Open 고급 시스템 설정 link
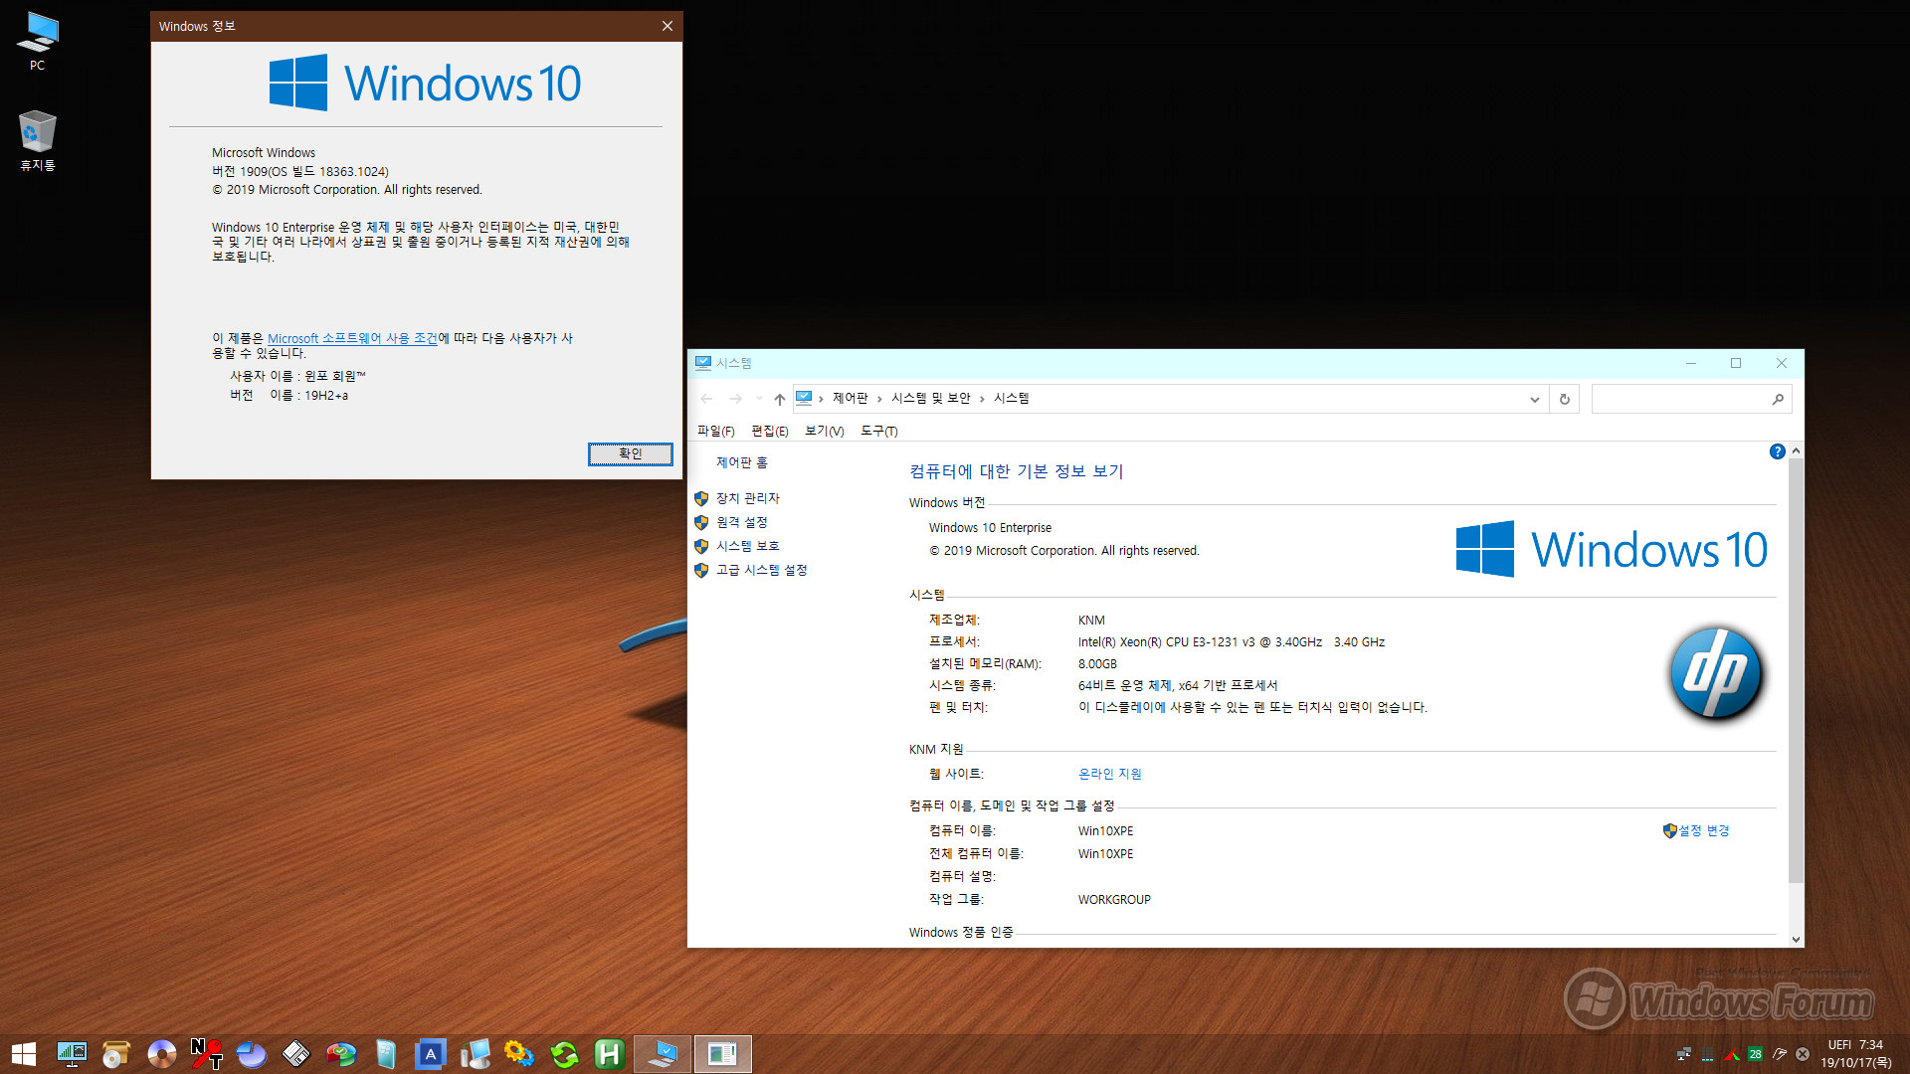The image size is (1910, 1074). (x=762, y=570)
